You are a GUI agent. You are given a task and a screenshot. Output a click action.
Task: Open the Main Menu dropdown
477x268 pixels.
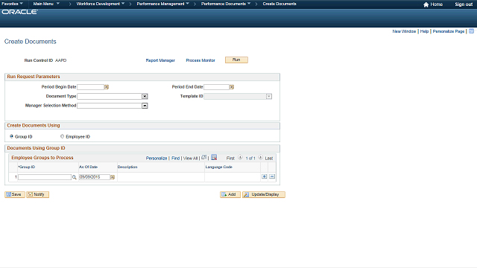(46, 4)
